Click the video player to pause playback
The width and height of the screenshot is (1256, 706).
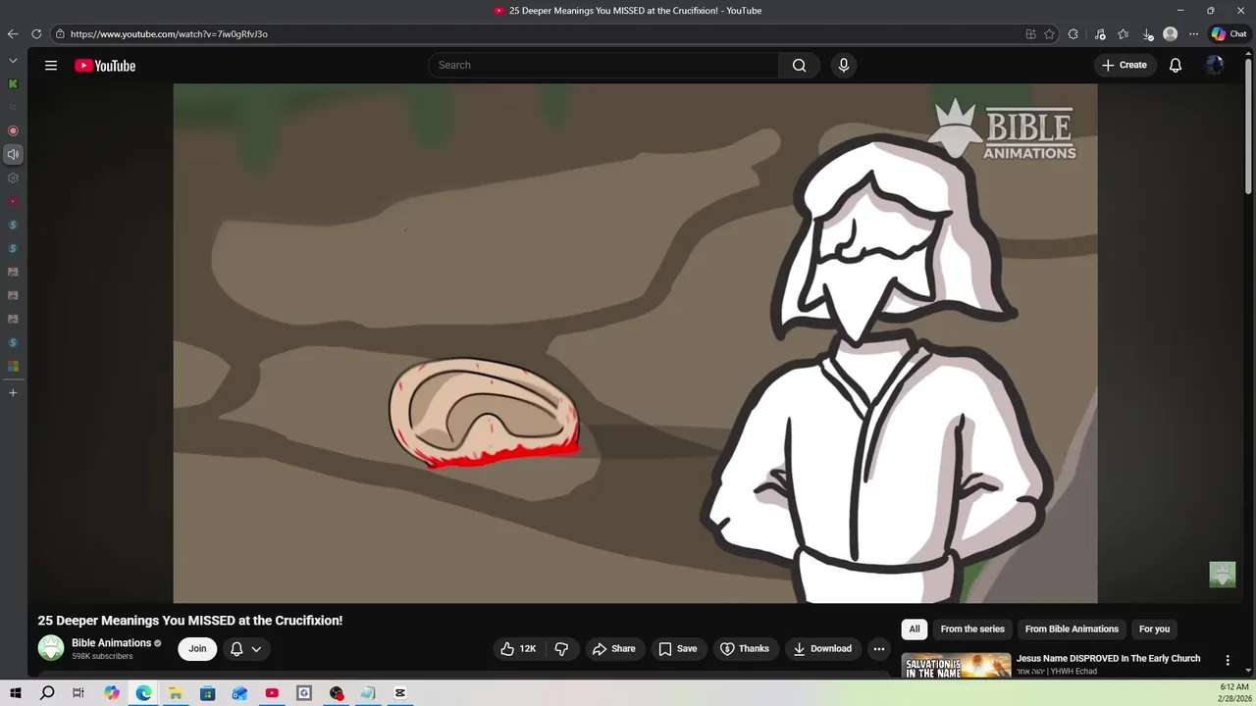click(x=635, y=343)
